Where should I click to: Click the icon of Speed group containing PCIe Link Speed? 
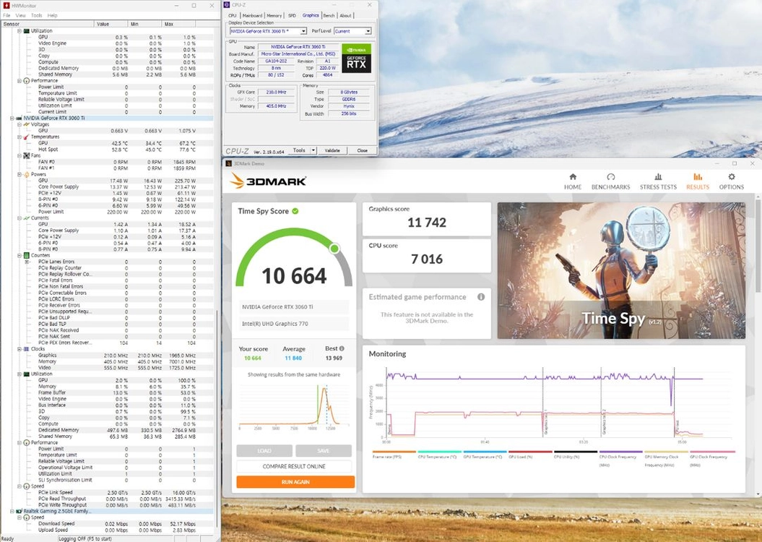26,486
